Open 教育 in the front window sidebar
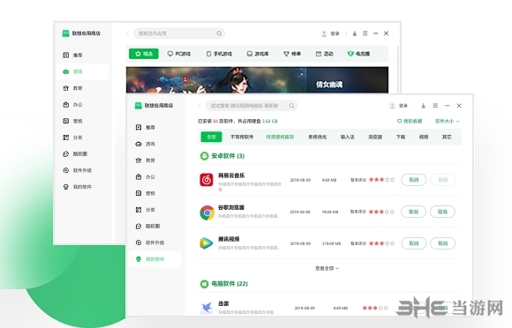 pos(146,160)
